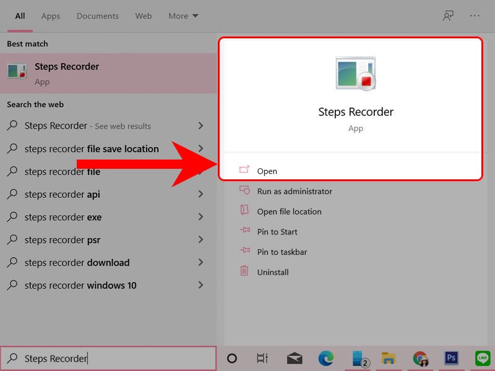Click the large Steps Recorder app icon in preview pane
This screenshot has width=495, height=371.
pos(356,74)
